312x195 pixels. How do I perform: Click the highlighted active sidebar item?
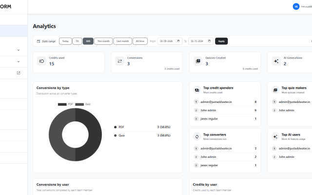tap(14, 31)
